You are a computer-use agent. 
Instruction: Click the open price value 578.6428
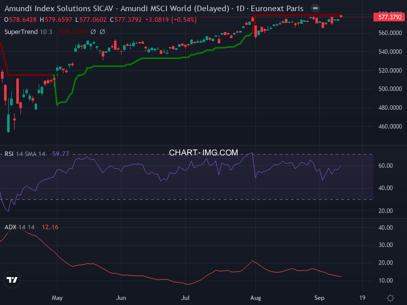point(23,20)
